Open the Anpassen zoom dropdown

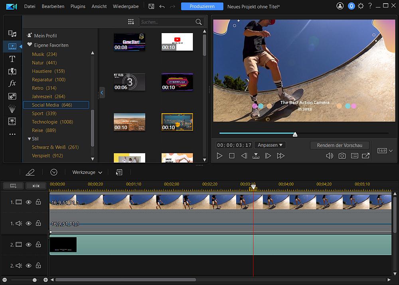click(x=270, y=145)
